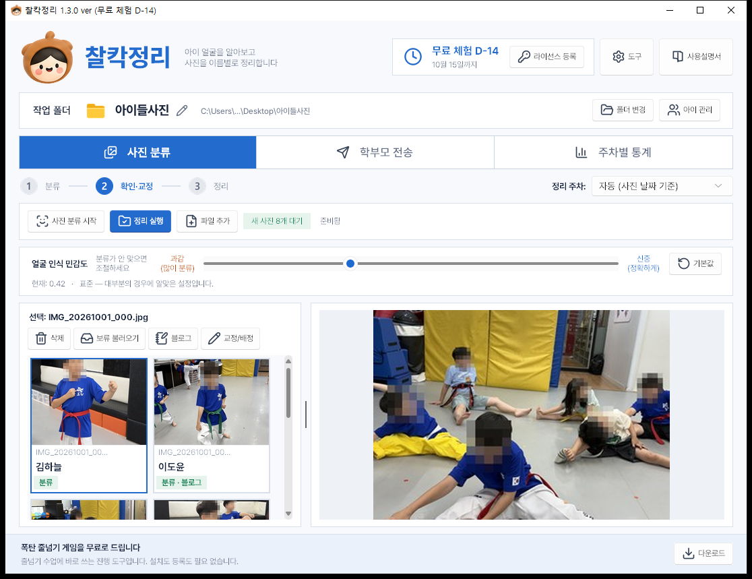
Task: Click thumbnail list scrollbar down arrow
Action: (x=288, y=514)
